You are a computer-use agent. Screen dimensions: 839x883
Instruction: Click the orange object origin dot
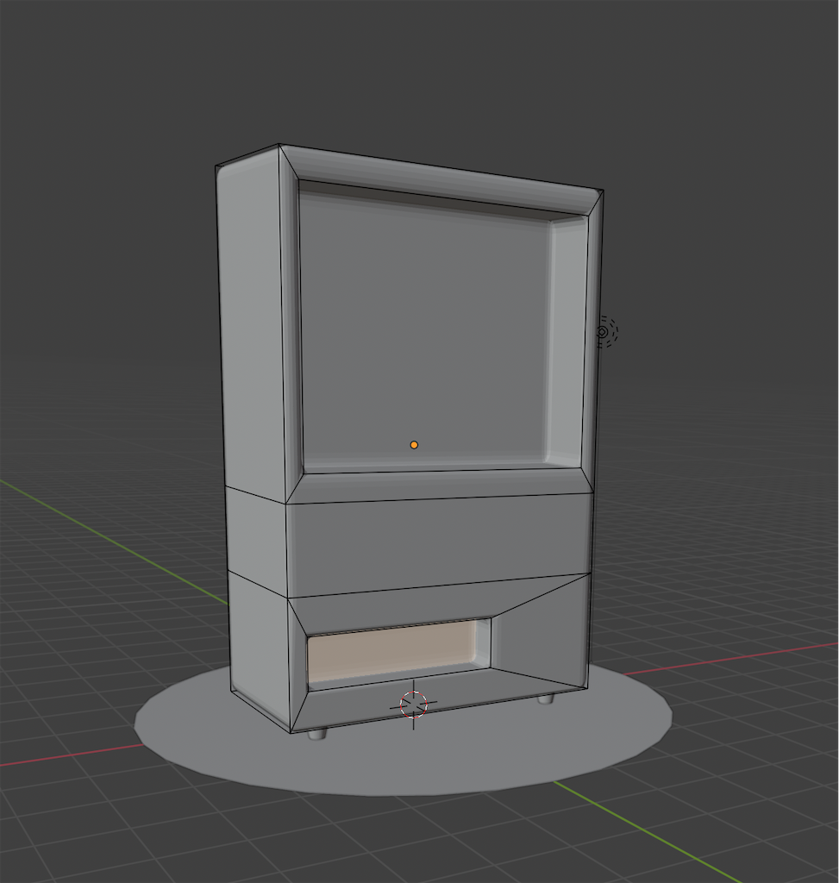tap(414, 445)
